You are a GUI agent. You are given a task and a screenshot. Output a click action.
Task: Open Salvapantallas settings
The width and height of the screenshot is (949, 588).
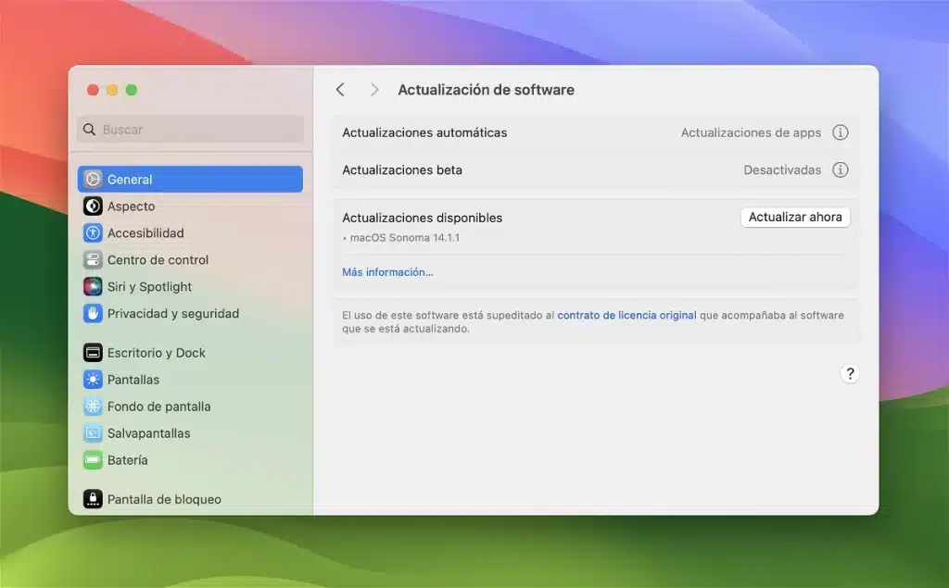tap(190, 433)
